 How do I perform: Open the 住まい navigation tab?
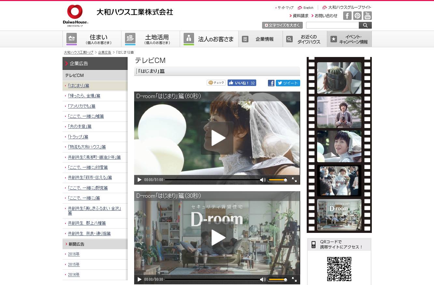(92, 39)
